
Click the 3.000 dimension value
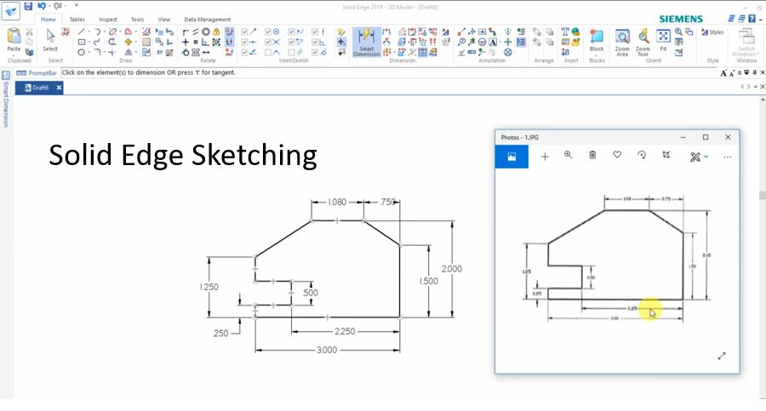[x=326, y=350]
